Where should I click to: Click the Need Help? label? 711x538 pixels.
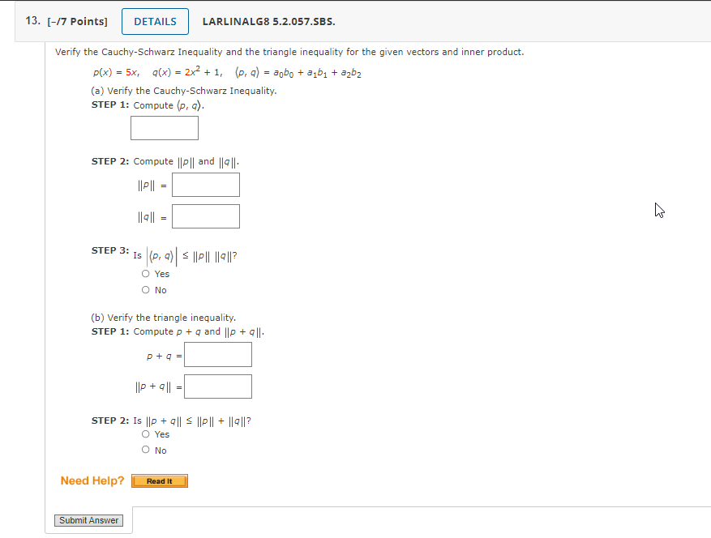tap(91, 480)
